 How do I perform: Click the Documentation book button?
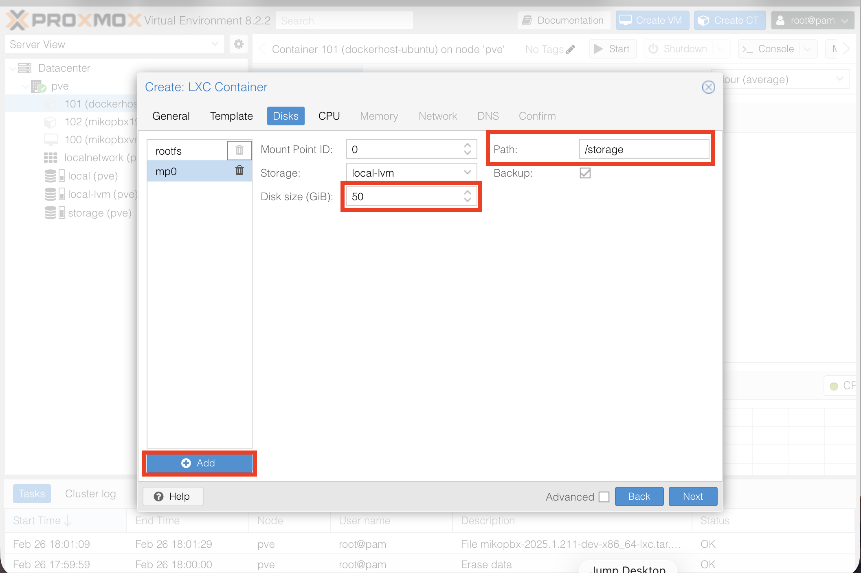tap(564, 20)
